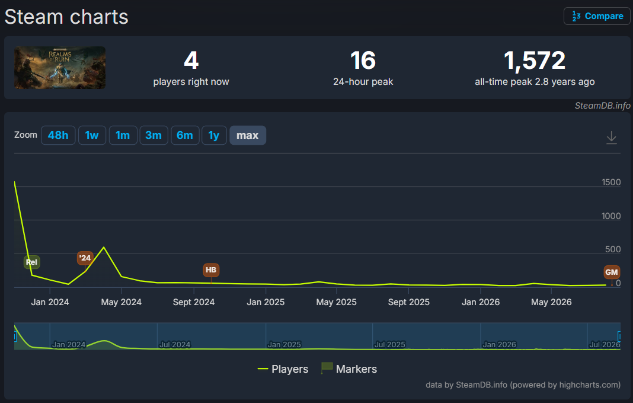This screenshot has width=633, height=403.
Task: Select the max zoom range
Action: click(x=248, y=135)
